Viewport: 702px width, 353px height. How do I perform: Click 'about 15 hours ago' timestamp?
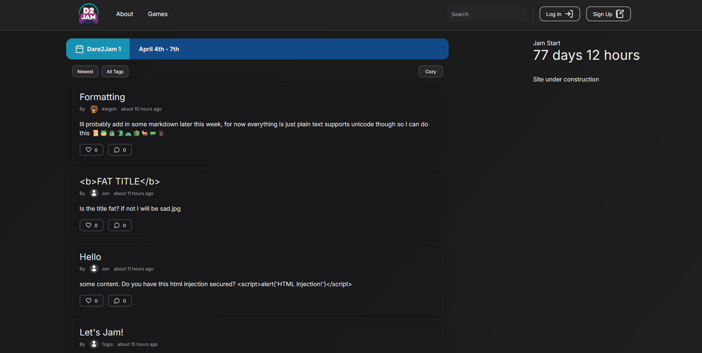[x=137, y=344]
